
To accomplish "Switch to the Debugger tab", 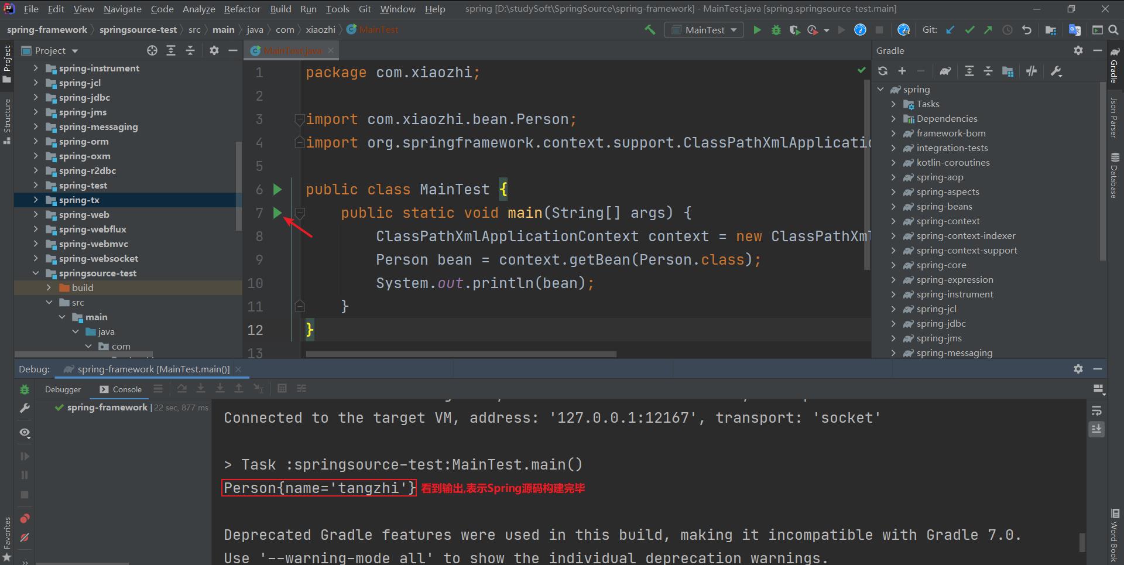I will [63, 389].
